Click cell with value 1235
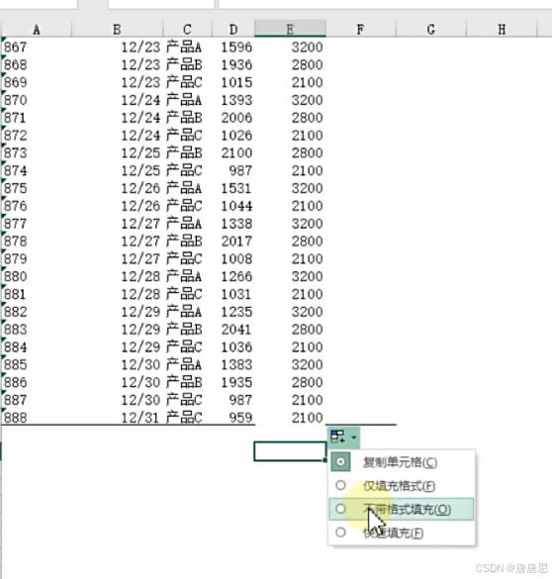This screenshot has width=552, height=579. click(233, 312)
